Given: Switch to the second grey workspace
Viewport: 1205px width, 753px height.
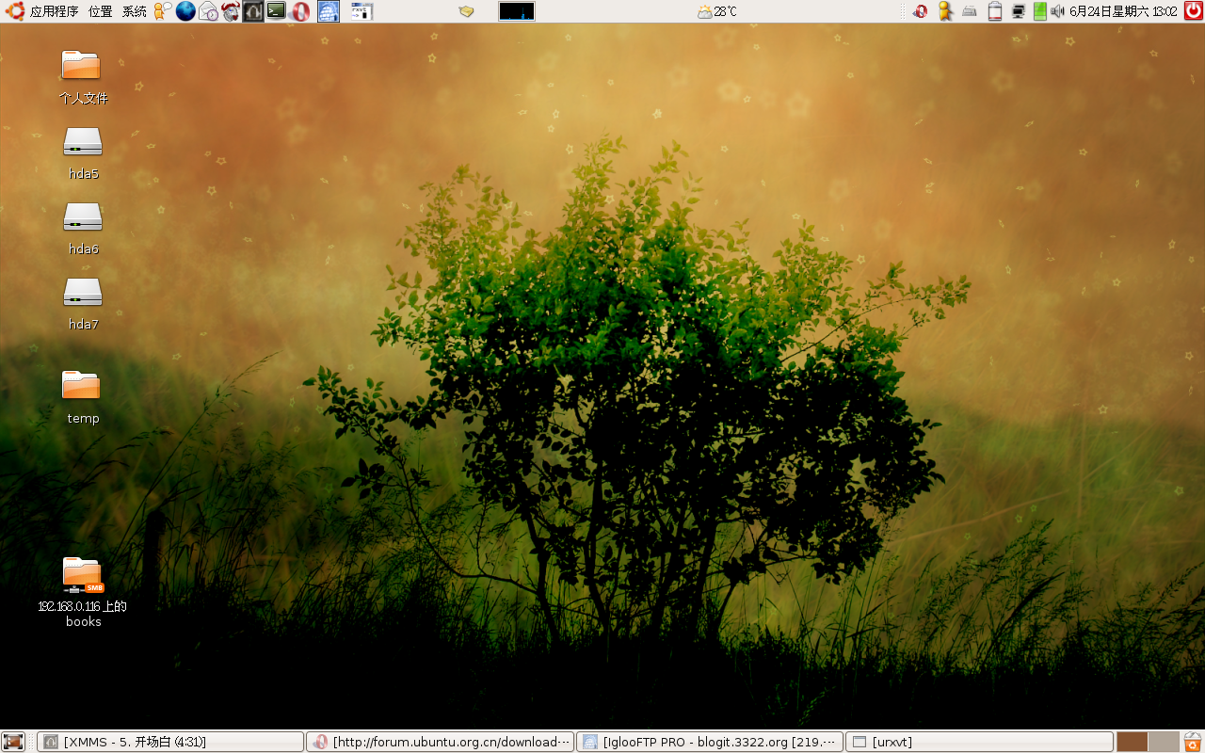Looking at the screenshot, I should (1164, 742).
